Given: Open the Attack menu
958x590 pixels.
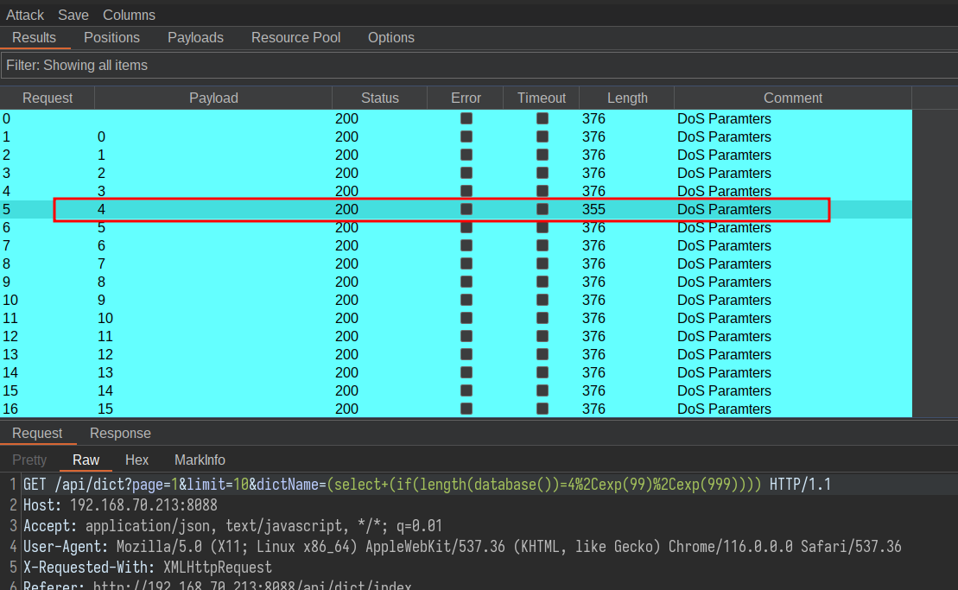Looking at the screenshot, I should pyautogui.click(x=25, y=15).
